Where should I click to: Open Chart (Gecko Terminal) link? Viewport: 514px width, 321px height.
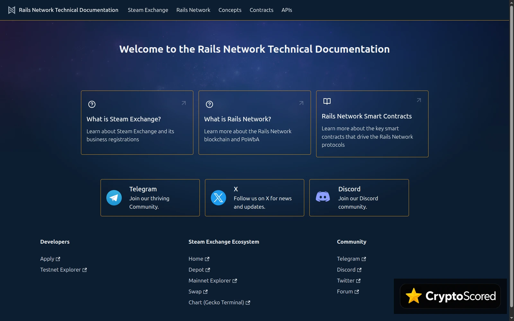pyautogui.click(x=216, y=302)
